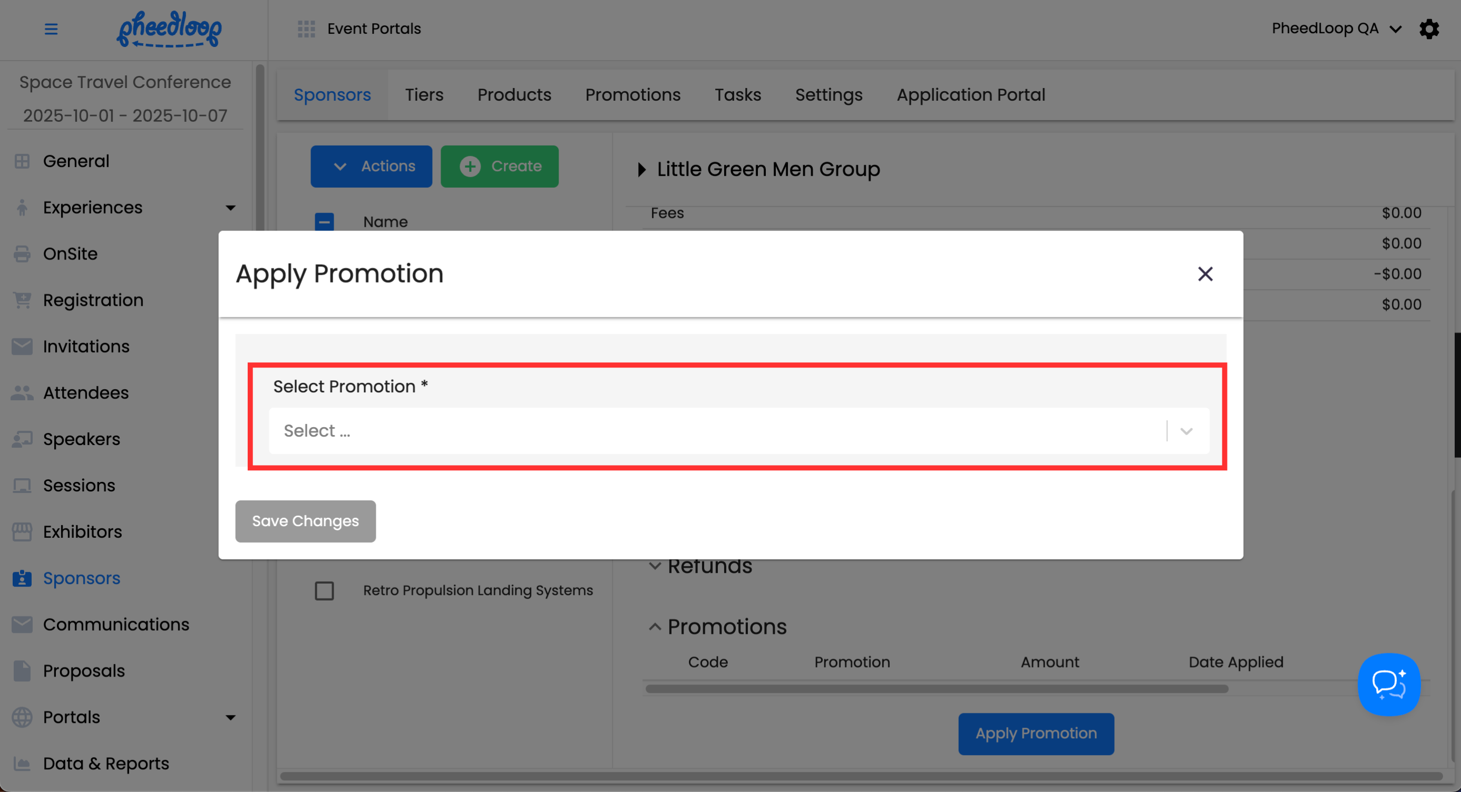Click the green Create button
1461x792 pixels.
pos(499,166)
